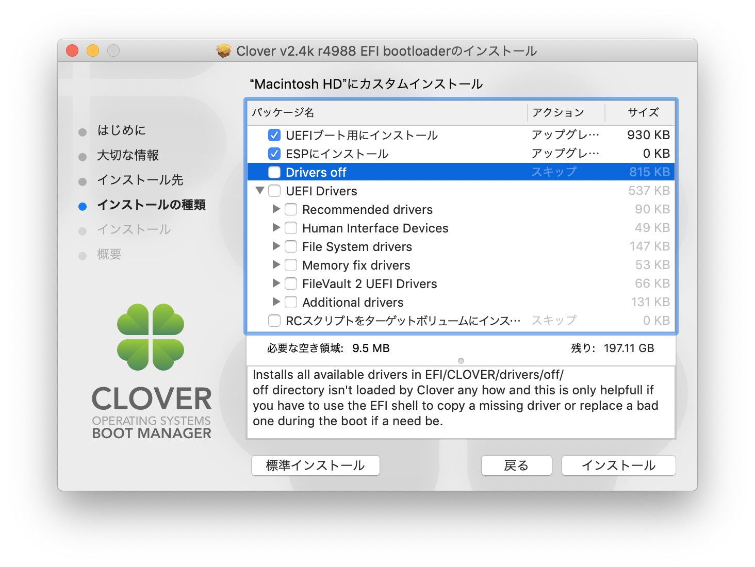Viewport: 755px width, 567px height.
Task: Click the Clover four-leaf logo
Action: [x=151, y=337]
